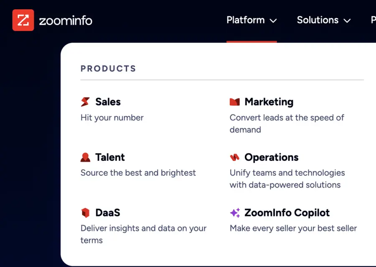Screen dimensions: 376x267
Task: Click the ZoomInfo Copilot sparkles icon
Action: (235, 212)
